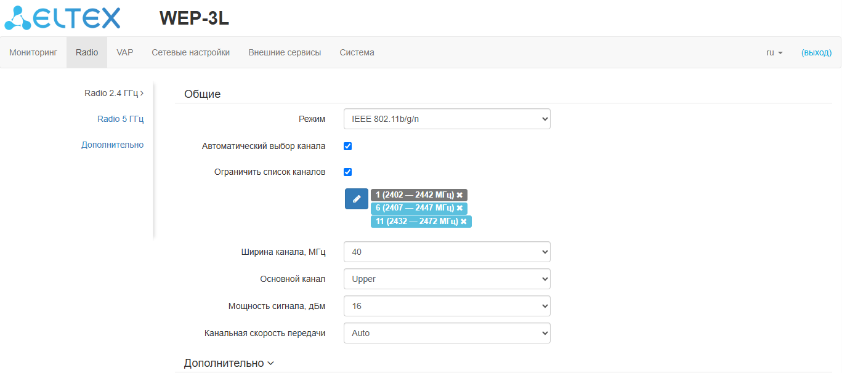Open the Режим dropdown

coord(447,119)
